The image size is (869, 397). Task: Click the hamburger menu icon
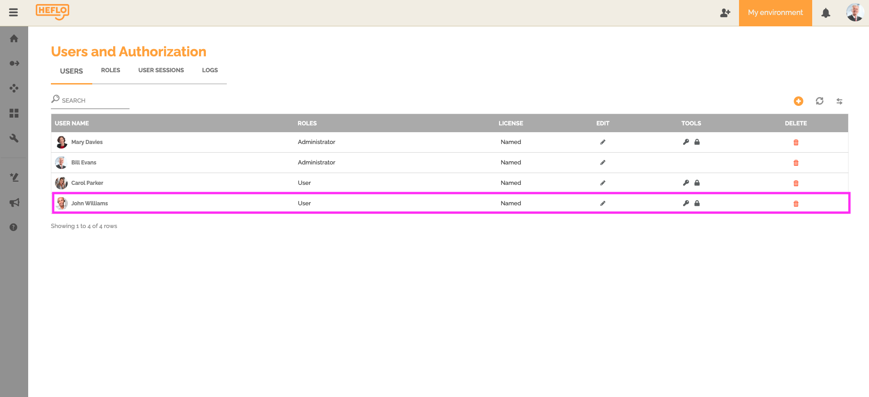[14, 13]
